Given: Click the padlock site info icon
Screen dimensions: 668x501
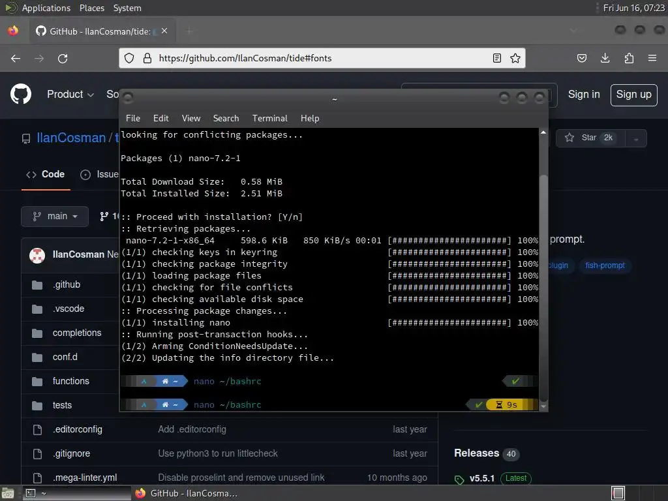Looking at the screenshot, I should tap(147, 58).
